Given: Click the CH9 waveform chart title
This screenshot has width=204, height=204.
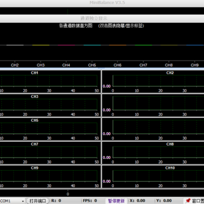Looking at the screenshot, I should pos(35,168).
